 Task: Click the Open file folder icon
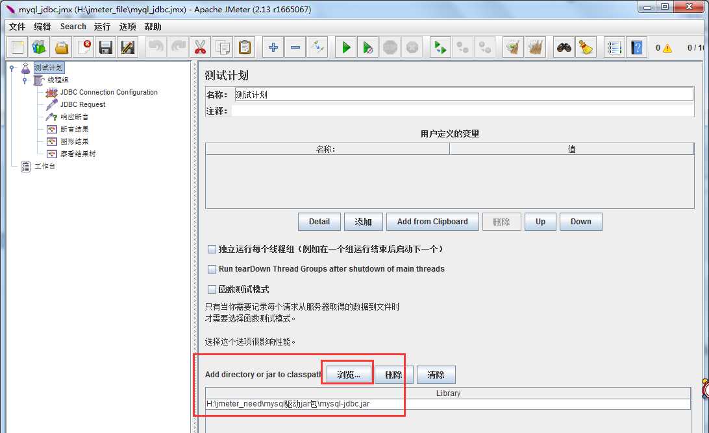[62, 47]
